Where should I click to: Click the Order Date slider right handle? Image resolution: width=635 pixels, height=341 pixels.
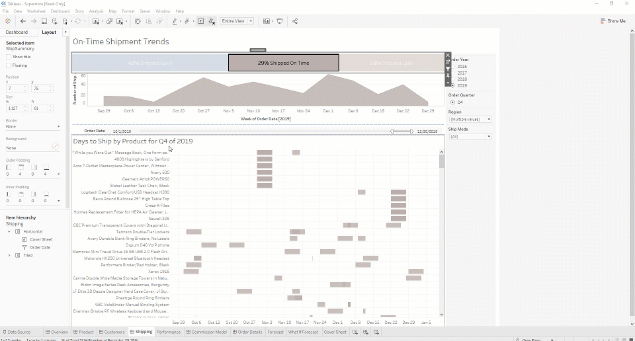411,132
